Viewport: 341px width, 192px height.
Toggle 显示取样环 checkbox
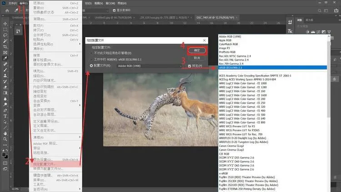click(114, 10)
